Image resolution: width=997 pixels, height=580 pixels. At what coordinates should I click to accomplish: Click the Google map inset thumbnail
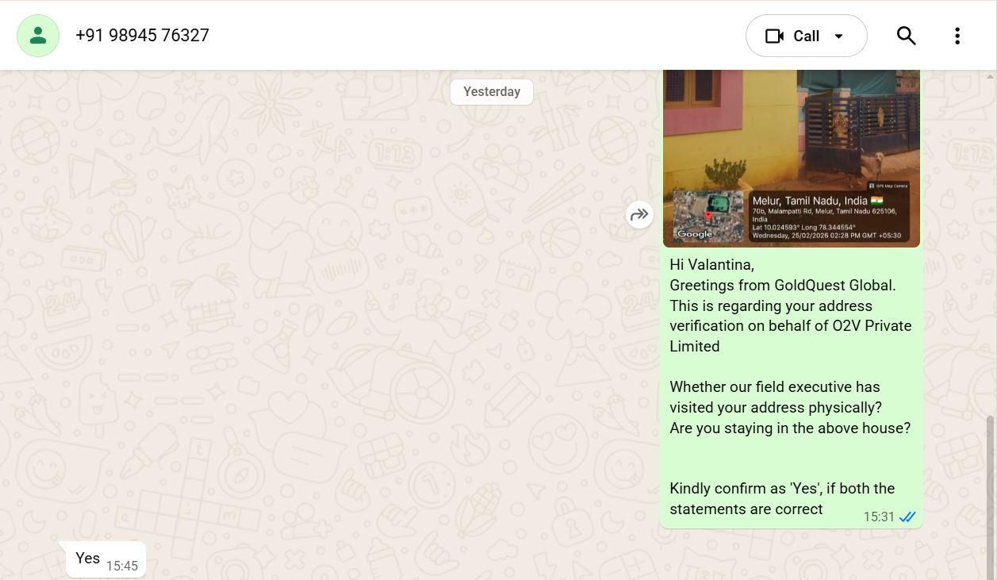coord(708,216)
